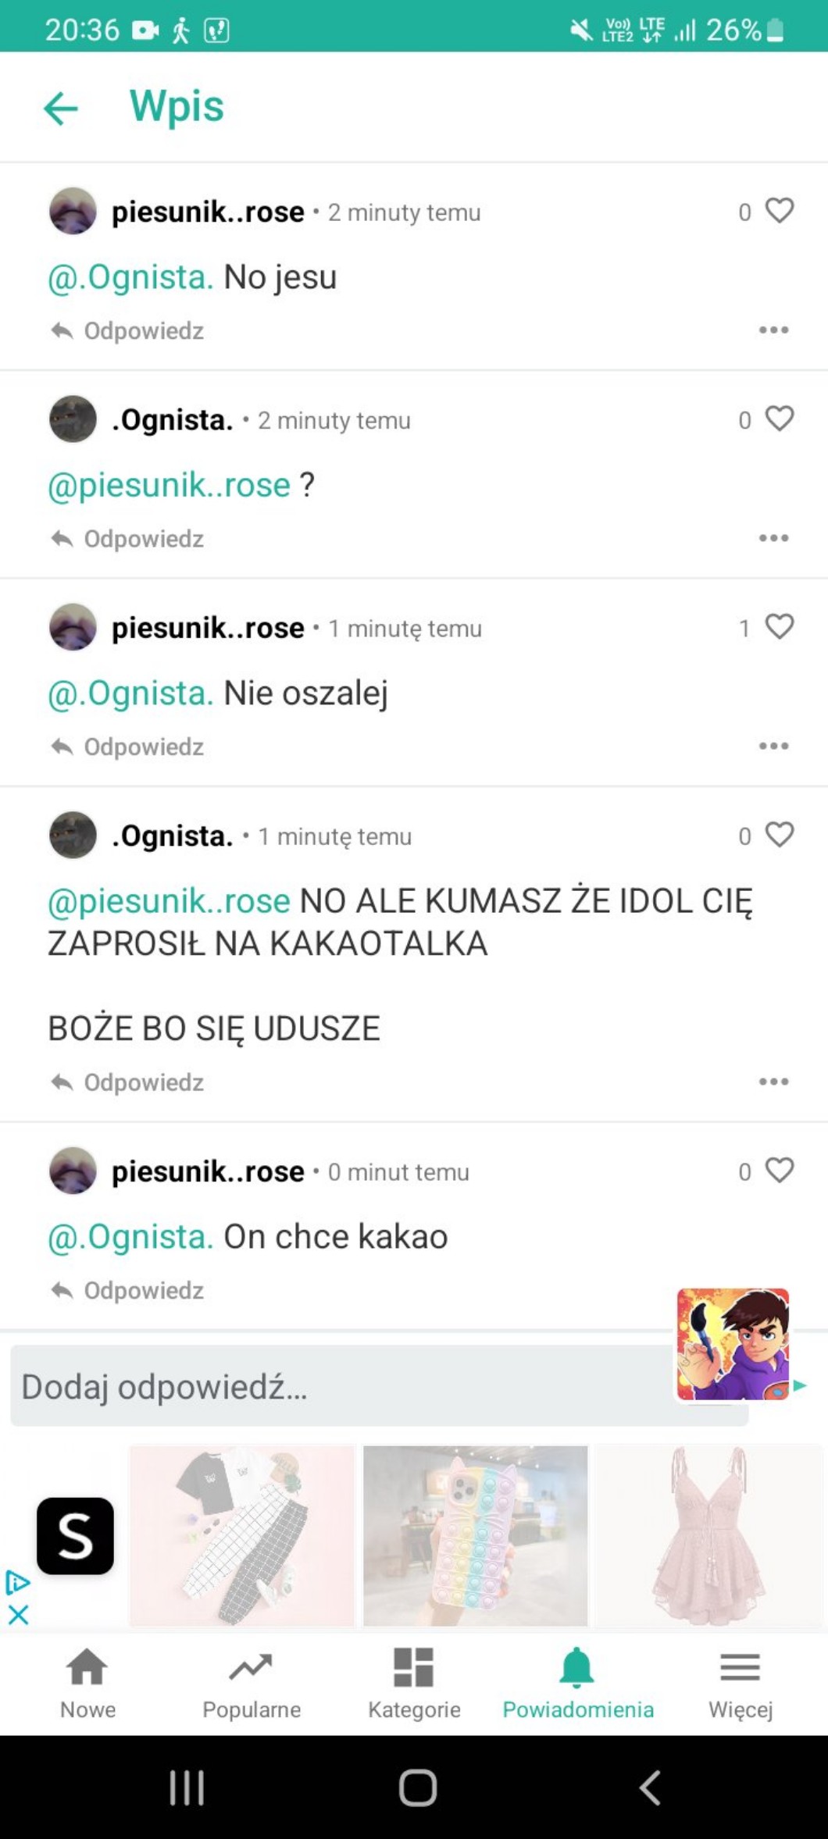Open .Ognista. avatar on the "?" comment
This screenshot has height=1839, width=828.
tap(73, 419)
